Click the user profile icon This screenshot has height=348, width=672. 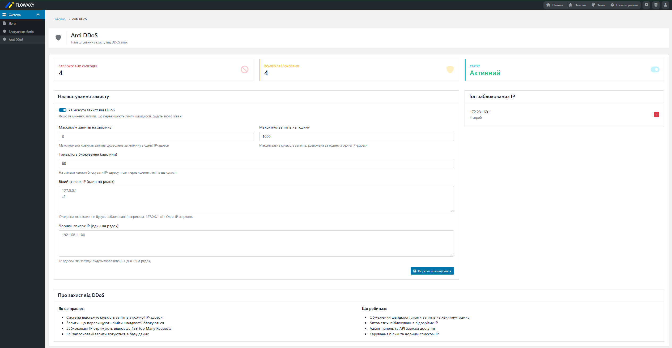pyautogui.click(x=665, y=5)
